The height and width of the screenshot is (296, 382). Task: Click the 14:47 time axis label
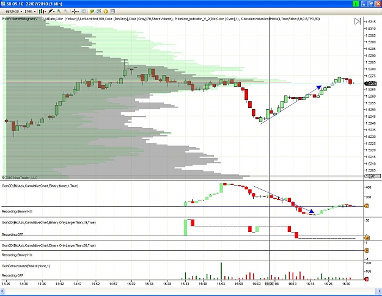[x=78, y=284]
